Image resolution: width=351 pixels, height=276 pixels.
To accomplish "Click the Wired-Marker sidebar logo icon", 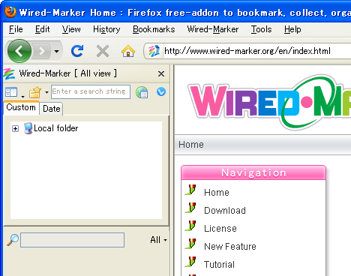I will [10, 74].
